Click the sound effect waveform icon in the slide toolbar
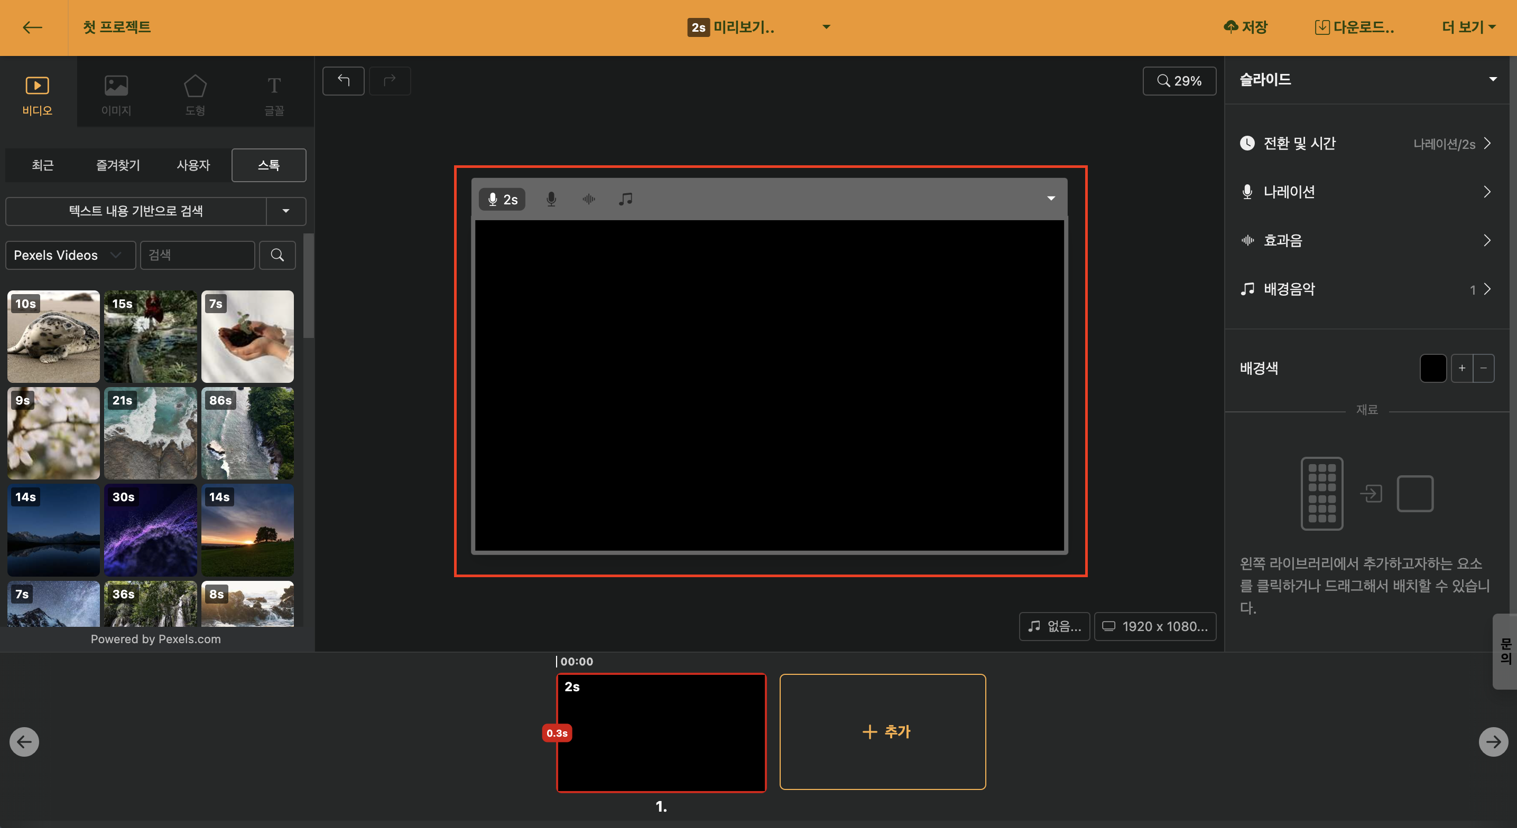This screenshot has width=1517, height=828. (x=588, y=199)
